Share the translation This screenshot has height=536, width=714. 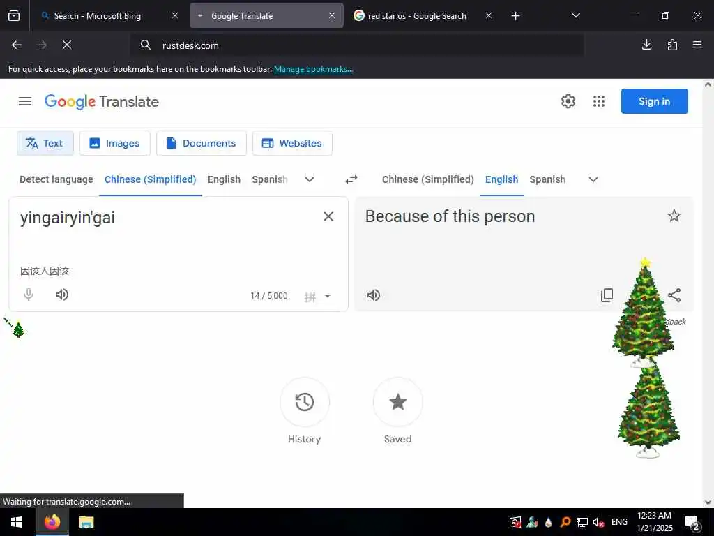(x=674, y=295)
